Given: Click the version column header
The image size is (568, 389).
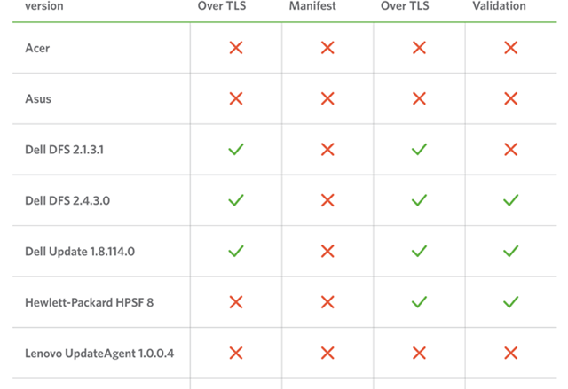Looking at the screenshot, I should coord(44,6).
